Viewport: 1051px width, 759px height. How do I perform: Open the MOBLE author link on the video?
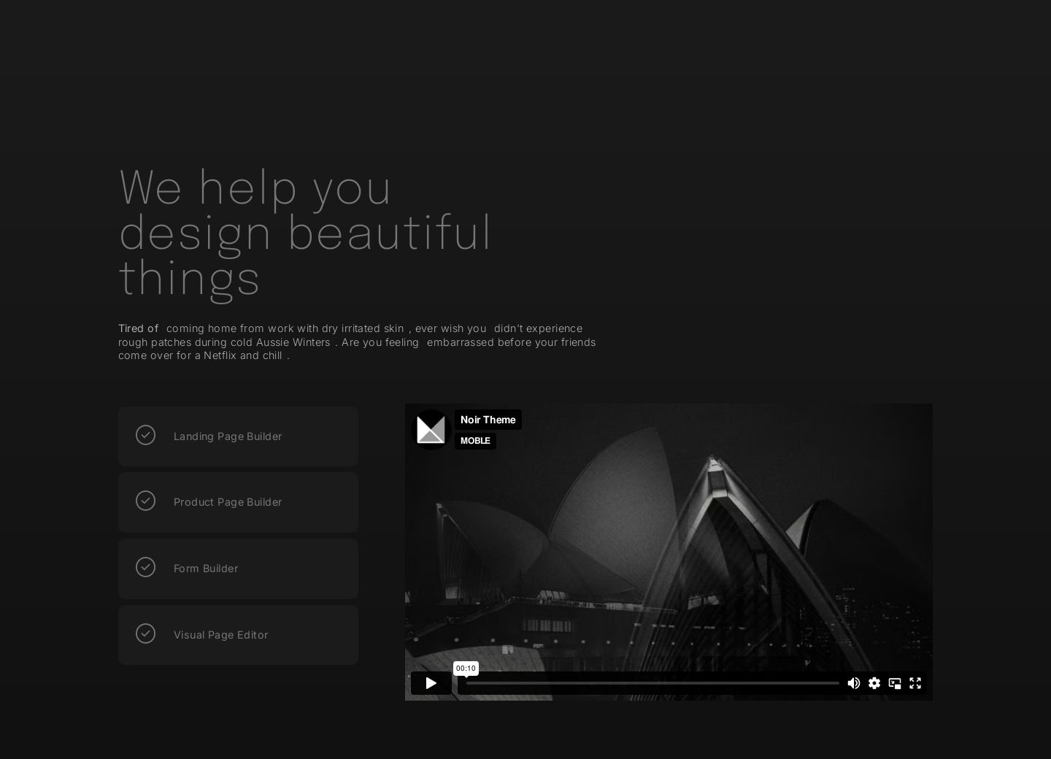point(475,441)
